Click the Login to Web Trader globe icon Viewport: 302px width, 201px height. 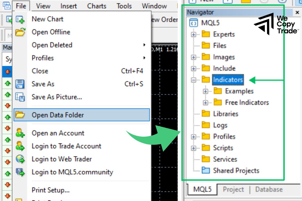point(20,159)
